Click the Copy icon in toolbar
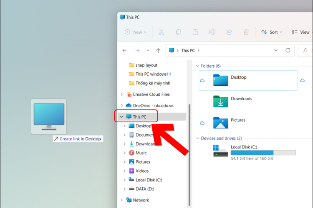Image resolution: width=313 pixels, height=208 pixels. pyautogui.click(x=178, y=32)
